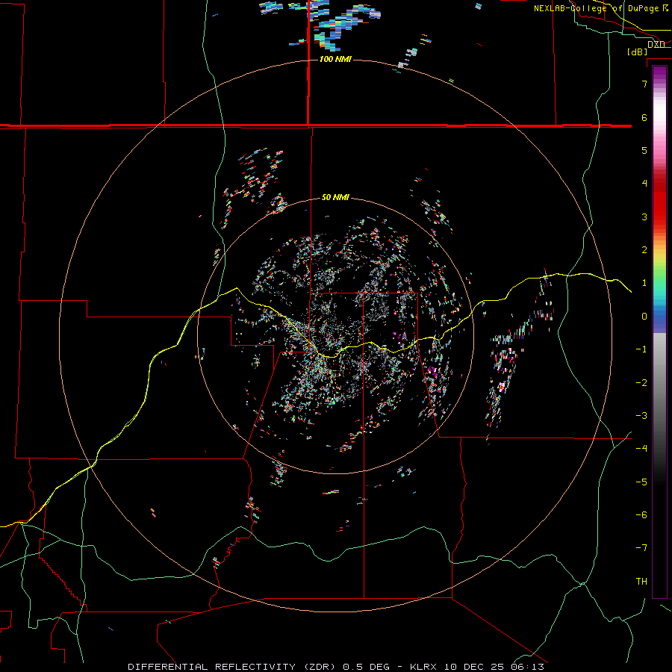Click the "100 NMI" range ring label
This screenshot has height=672, width=672.
coord(335,59)
